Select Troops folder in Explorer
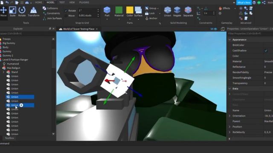The image size is (273, 153). point(6,39)
